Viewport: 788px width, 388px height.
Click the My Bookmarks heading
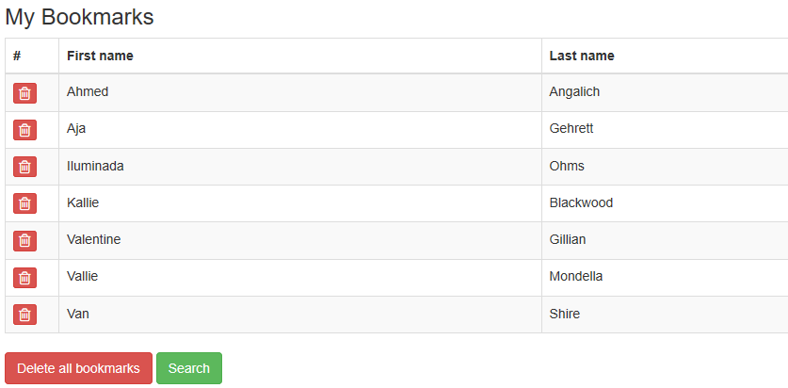(79, 17)
